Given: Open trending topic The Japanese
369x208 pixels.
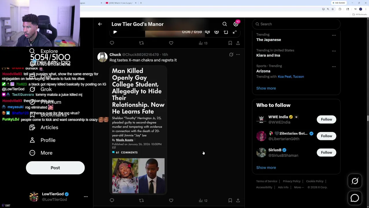Looking at the screenshot, I should coord(269,40).
